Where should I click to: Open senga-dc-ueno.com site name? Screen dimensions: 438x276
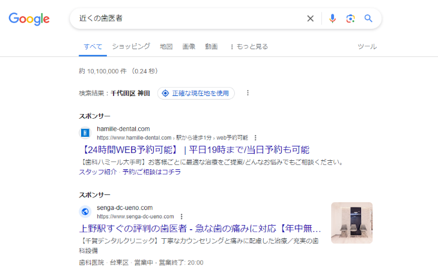click(124, 208)
